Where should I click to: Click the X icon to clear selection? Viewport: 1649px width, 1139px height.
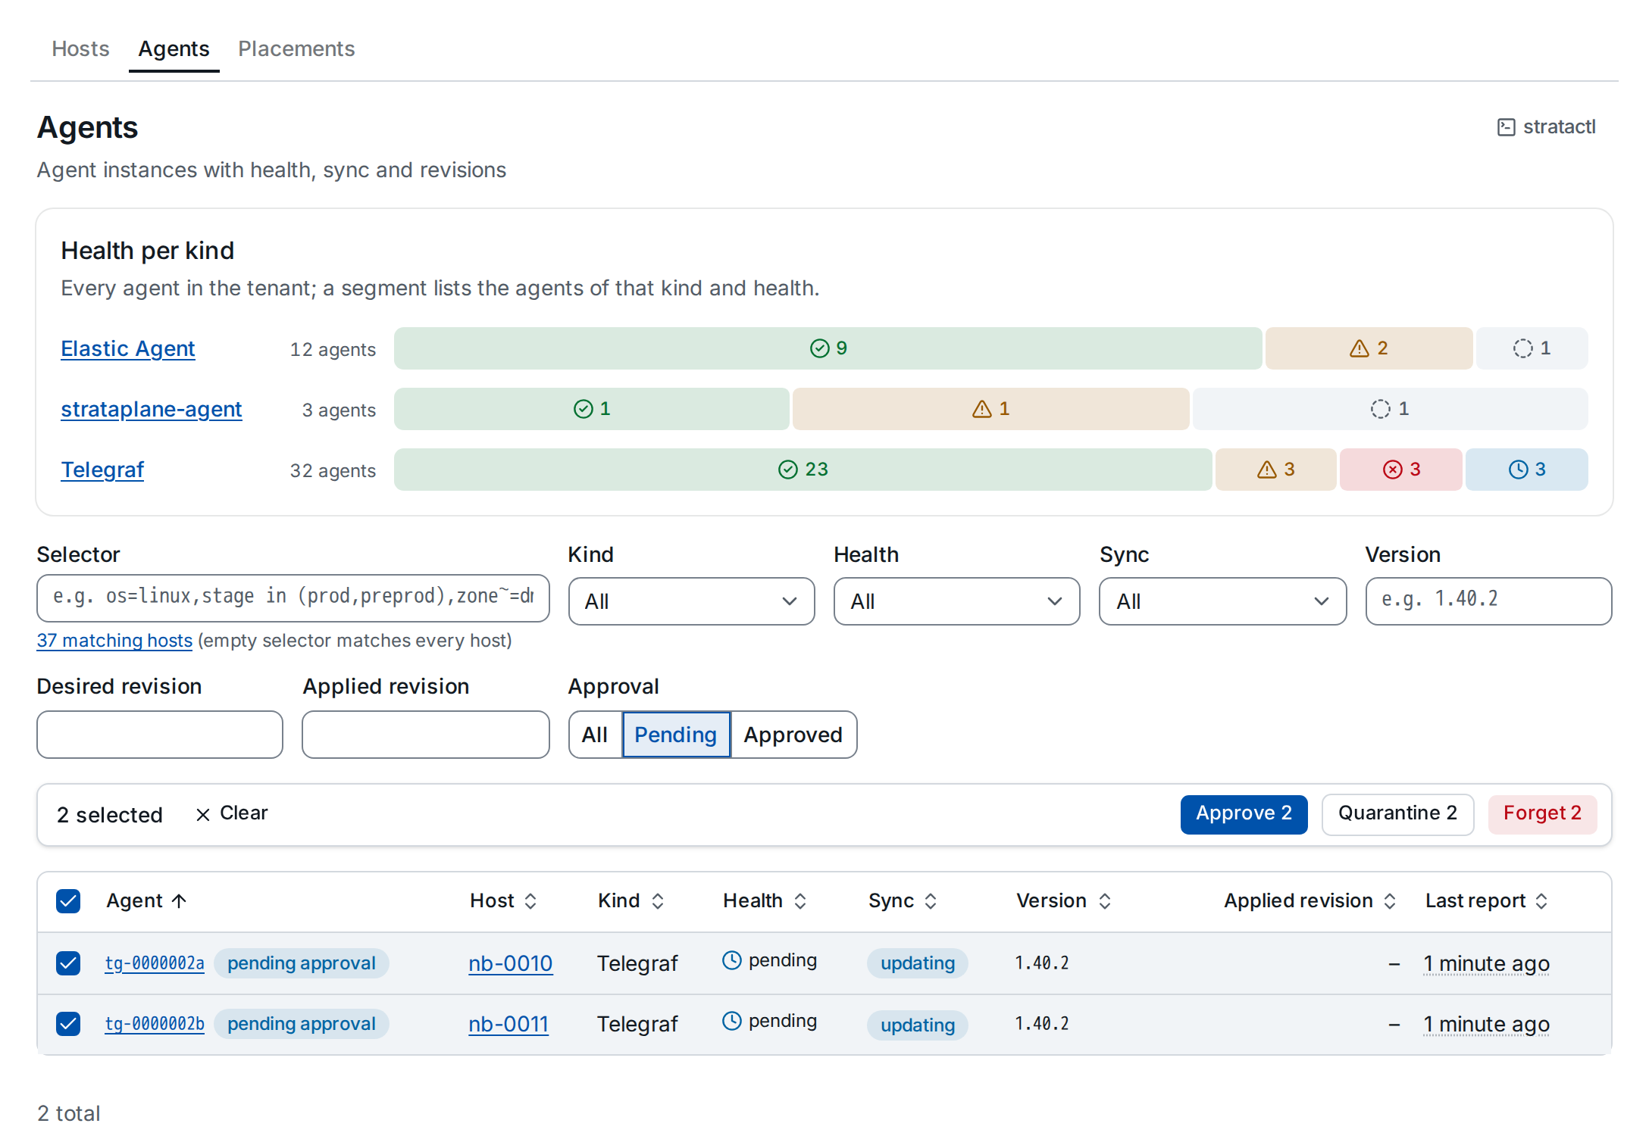(x=202, y=814)
